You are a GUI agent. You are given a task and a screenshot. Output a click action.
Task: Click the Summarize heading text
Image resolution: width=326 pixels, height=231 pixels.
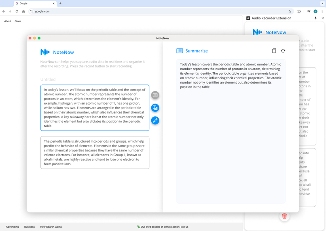click(x=197, y=51)
